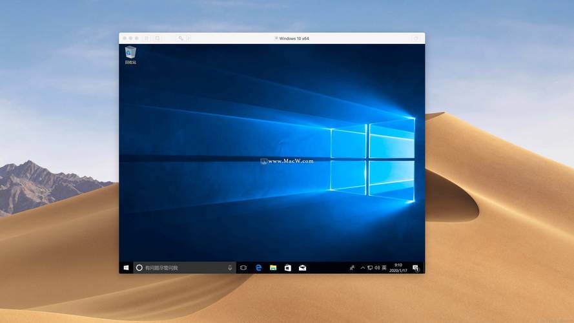Viewport: 574px width, 323px height.
Task: Activate the Cortana microphone icon
Action: (230, 267)
